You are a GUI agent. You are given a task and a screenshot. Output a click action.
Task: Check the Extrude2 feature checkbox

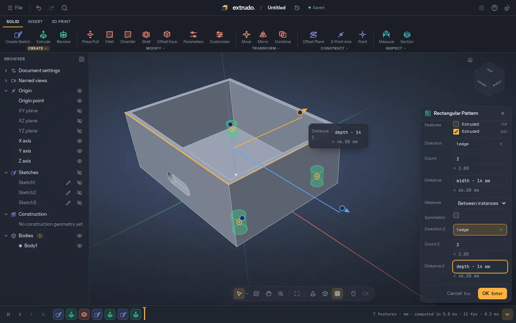click(456, 124)
